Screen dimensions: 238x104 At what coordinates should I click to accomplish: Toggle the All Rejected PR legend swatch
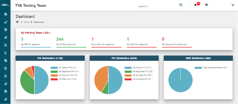(54, 79)
